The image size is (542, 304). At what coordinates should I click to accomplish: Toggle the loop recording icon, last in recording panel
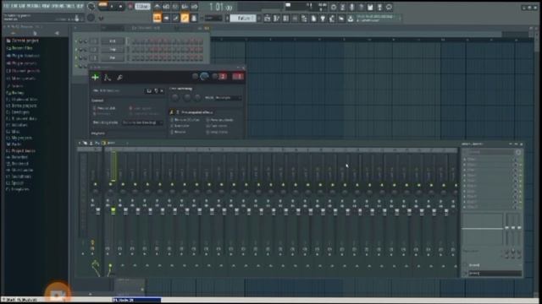point(195,7)
